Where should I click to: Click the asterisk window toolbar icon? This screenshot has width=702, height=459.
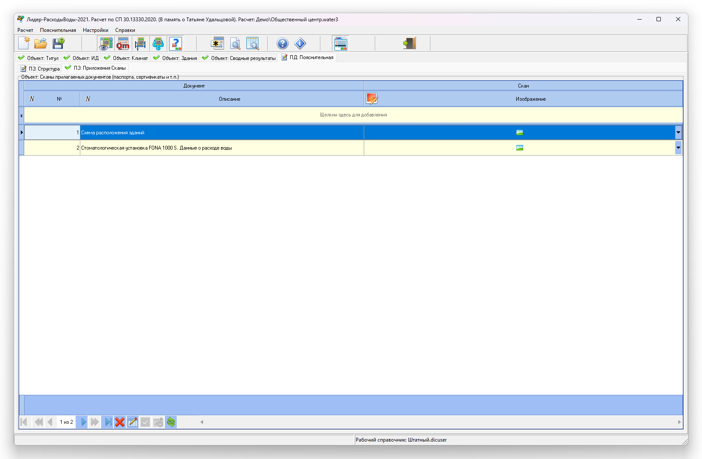[218, 43]
